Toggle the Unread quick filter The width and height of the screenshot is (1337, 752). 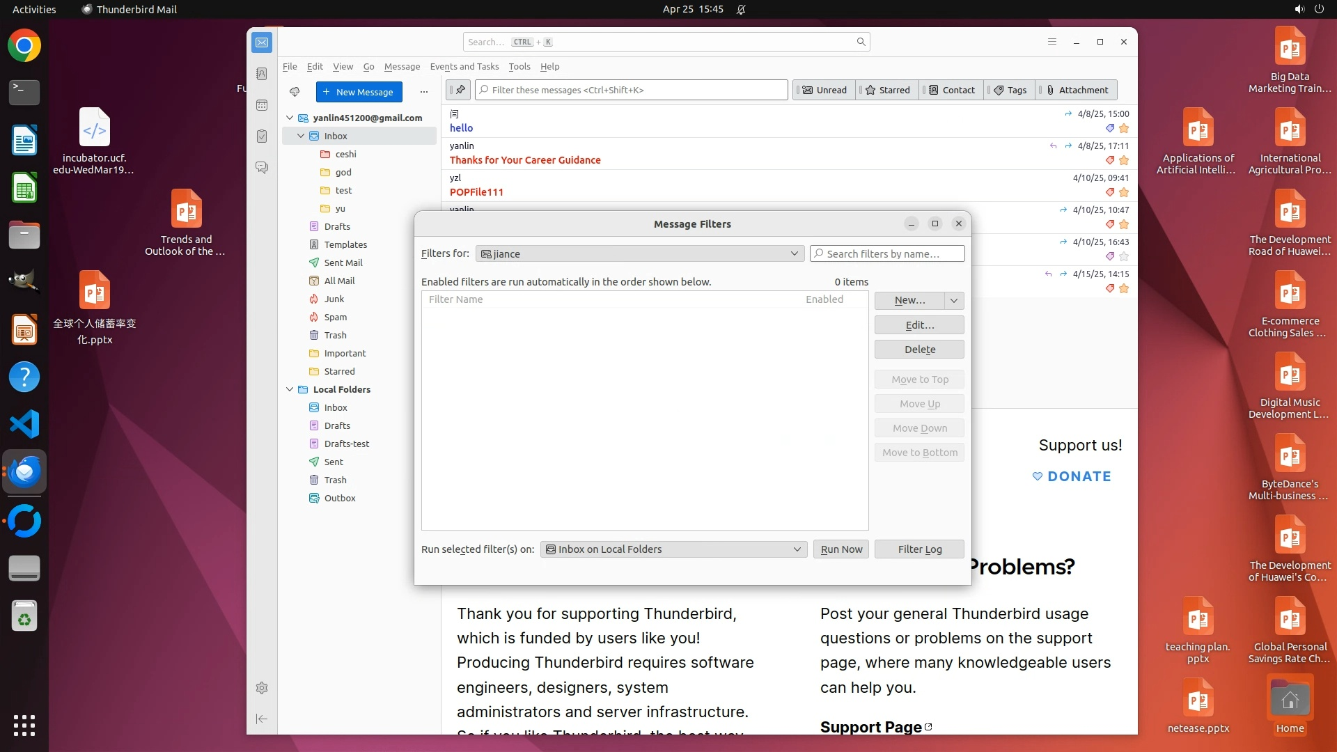(824, 90)
